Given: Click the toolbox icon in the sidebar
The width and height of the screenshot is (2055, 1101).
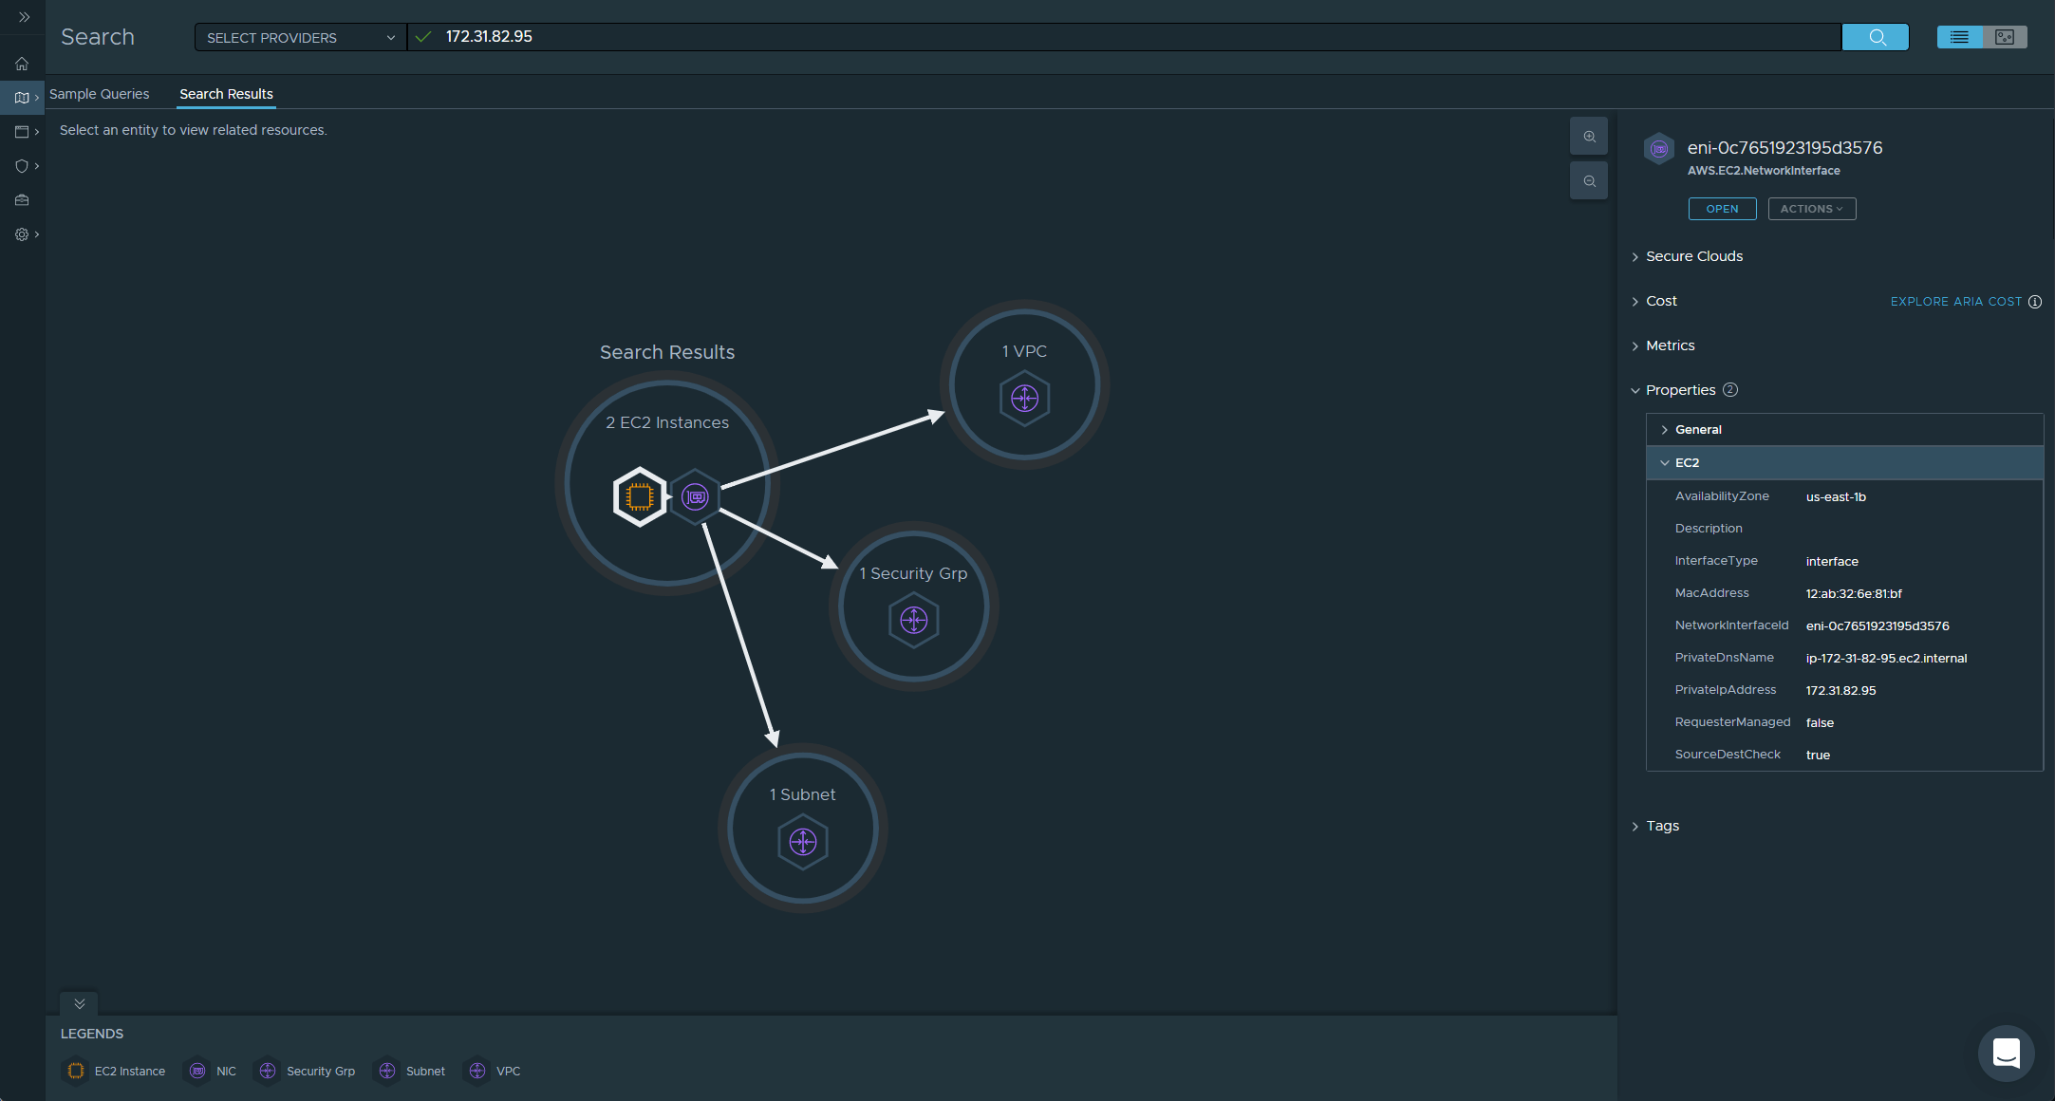Looking at the screenshot, I should pos(21,199).
